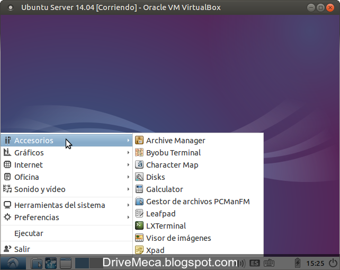Click the Oficina document icon

7,177
